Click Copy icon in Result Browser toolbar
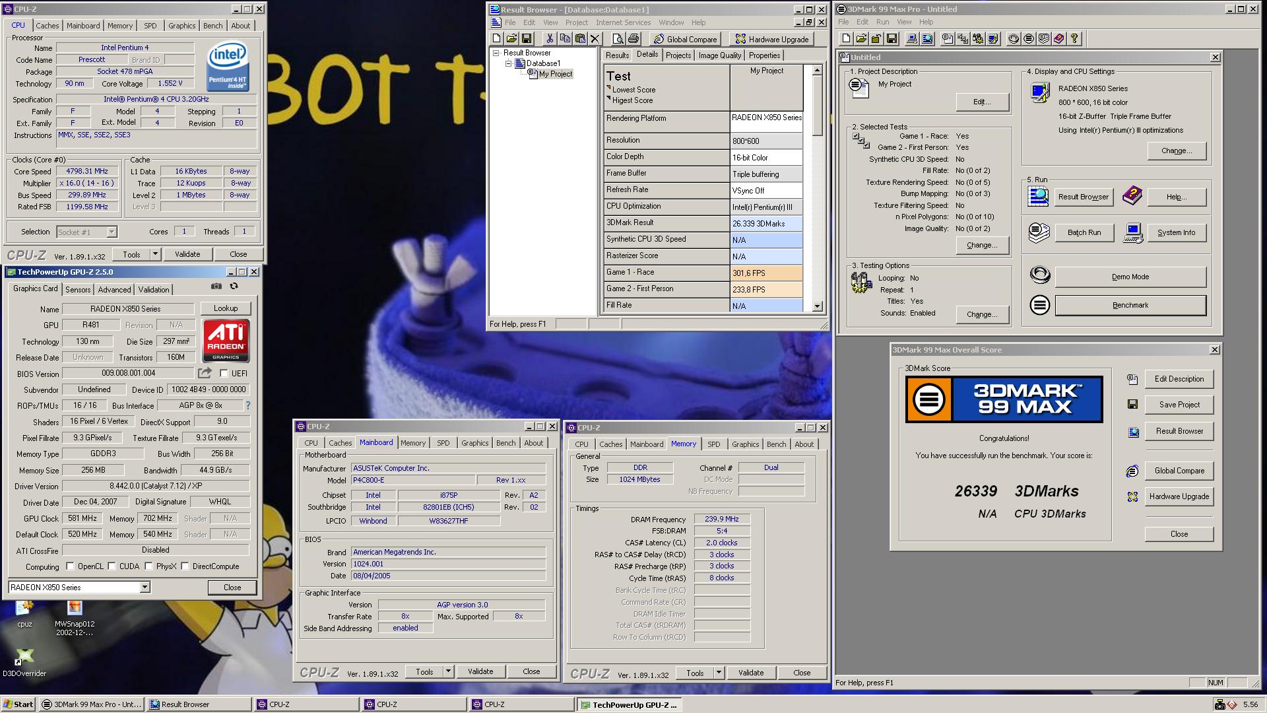Screen dimensions: 1267x713 pos(565,39)
